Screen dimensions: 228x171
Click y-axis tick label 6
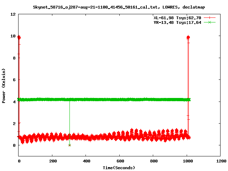[x=14, y=80]
